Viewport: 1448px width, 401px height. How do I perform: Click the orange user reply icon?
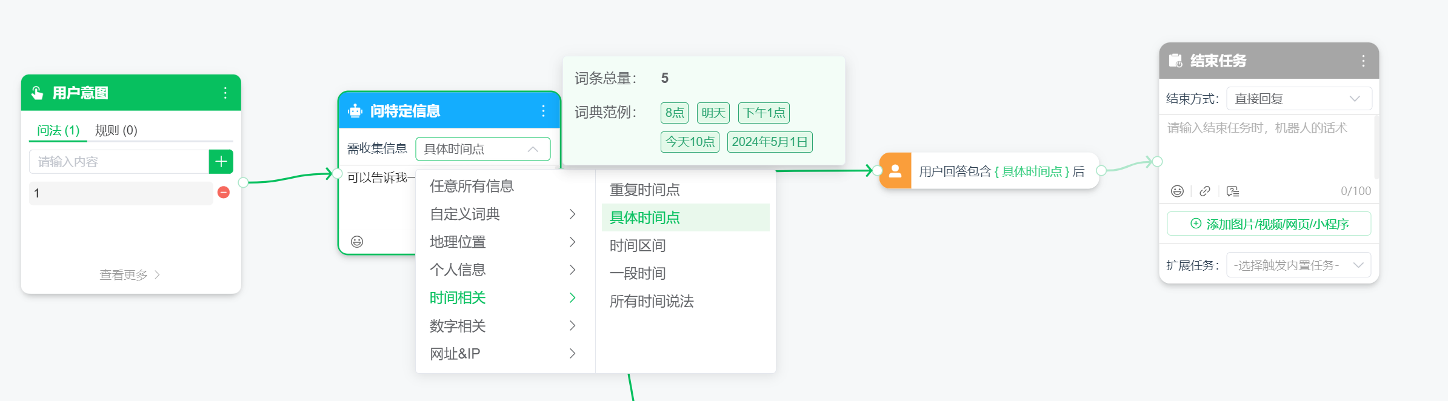895,171
